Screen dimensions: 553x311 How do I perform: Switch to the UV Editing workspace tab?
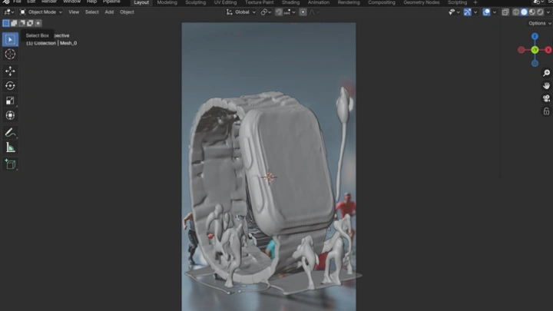coord(225,2)
